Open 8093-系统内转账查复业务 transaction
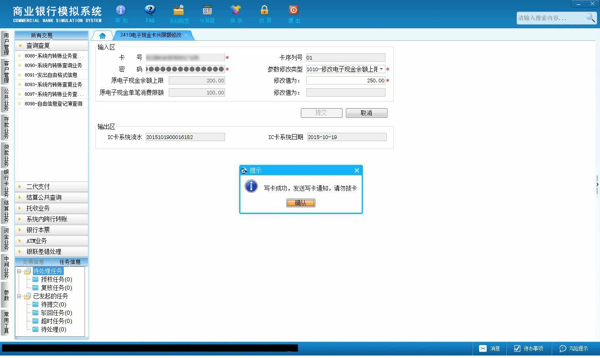This screenshot has width=600, height=358. coord(52,85)
